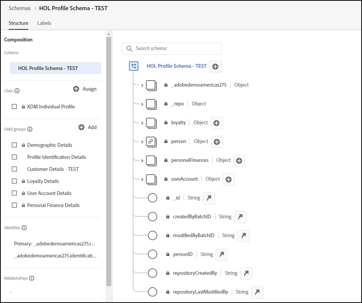Viewport: 362px width, 303px height.
Task: Select HOL Profile Schema - TEST in Composition
Action: point(55,68)
